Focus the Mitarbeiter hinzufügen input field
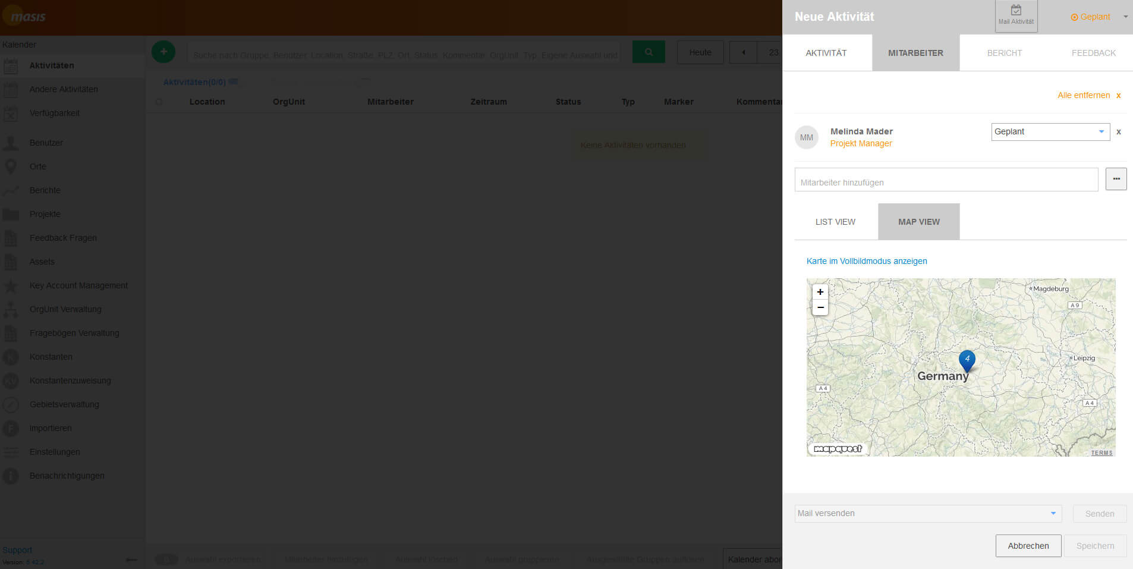Viewport: 1133px width, 569px height. [x=946, y=180]
